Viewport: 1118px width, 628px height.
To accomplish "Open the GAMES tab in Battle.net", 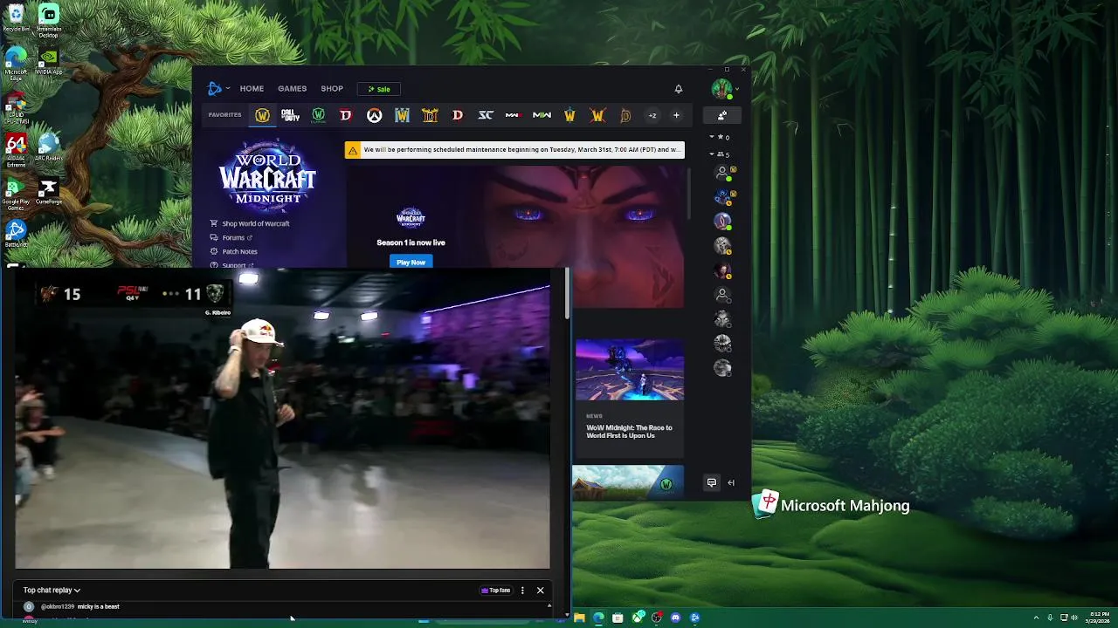I will [x=292, y=88].
